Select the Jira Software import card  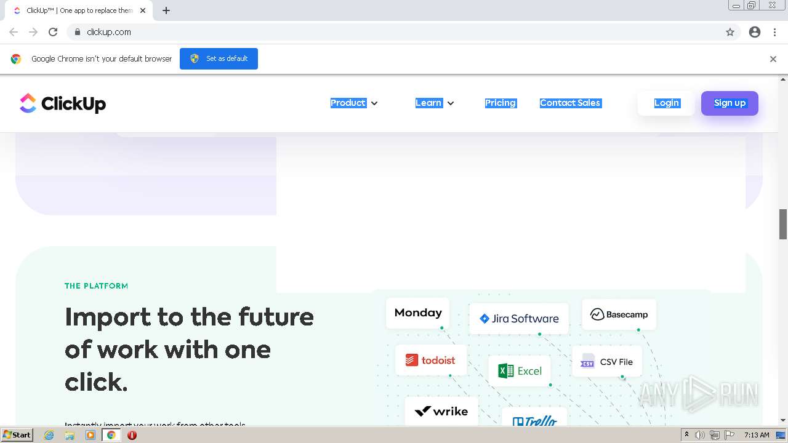tap(519, 319)
